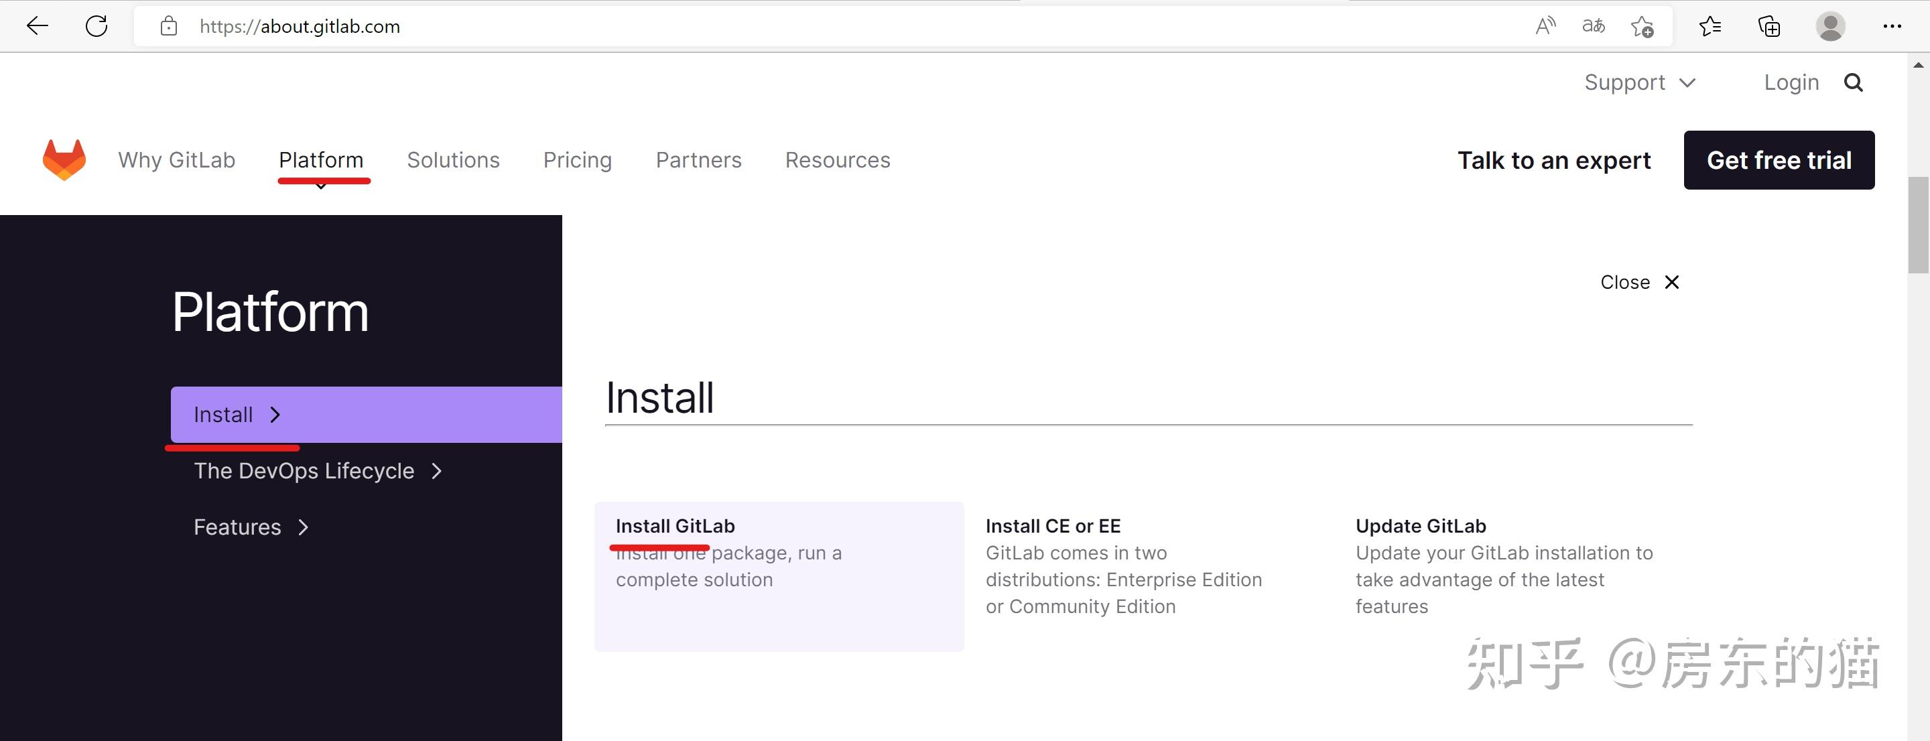1930x741 pixels.
Task: Open the Install GitLab link
Action: click(x=674, y=526)
